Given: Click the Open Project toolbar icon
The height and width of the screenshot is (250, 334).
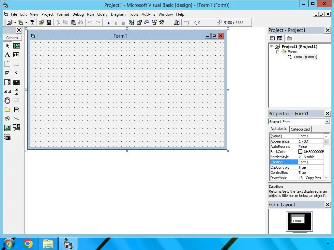Looking at the screenshot, I should coord(41,22).
